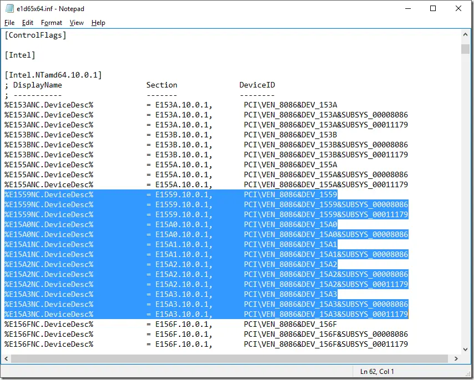474x380 pixels.
Task: Maximize the Notepad window
Action: (433, 8)
